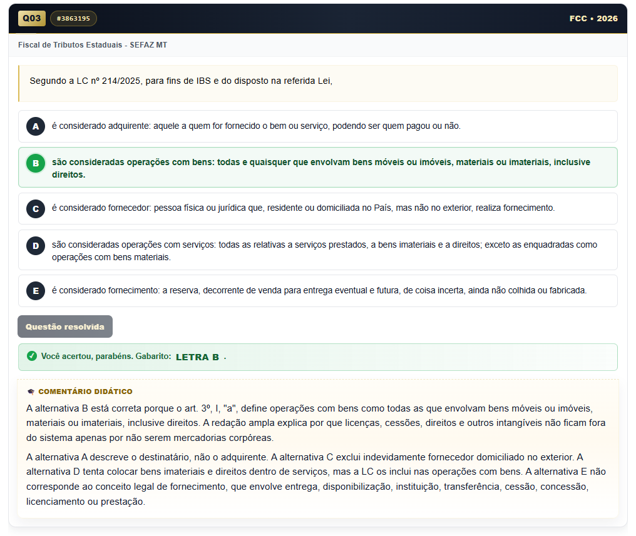Select answer option C circle
Screen dimensions: 636x536
(36, 209)
